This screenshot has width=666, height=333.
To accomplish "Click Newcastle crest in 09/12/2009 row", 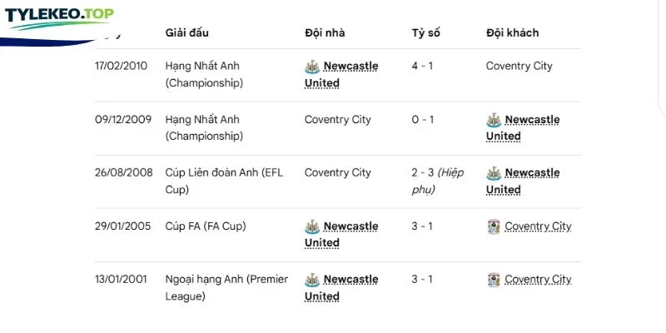I will pos(494,120).
